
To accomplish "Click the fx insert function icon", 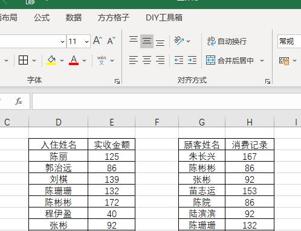I will (x=19, y=101).
